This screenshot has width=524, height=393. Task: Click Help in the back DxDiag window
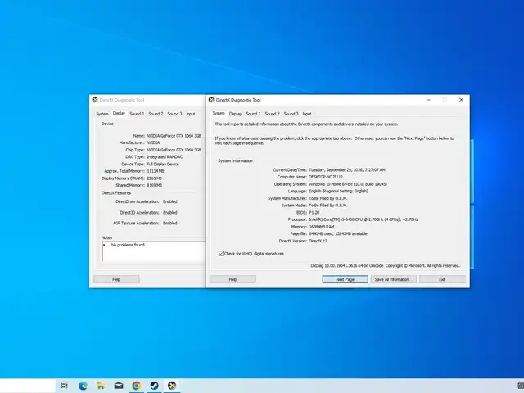point(116,279)
